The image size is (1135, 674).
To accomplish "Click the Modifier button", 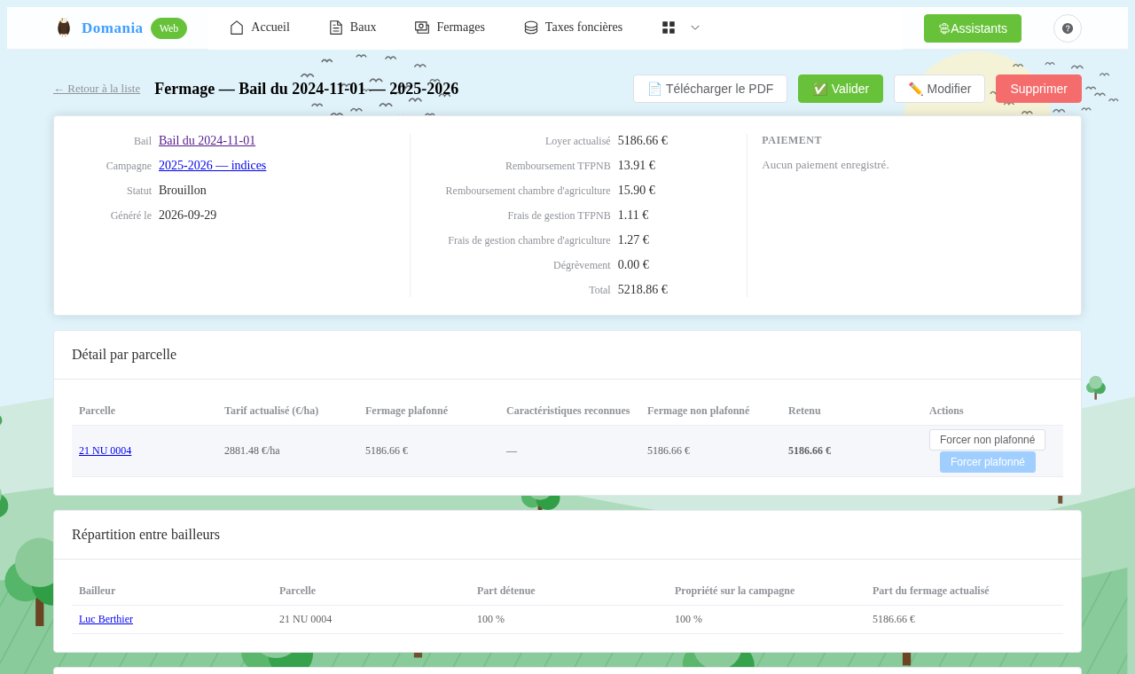I will click(940, 89).
